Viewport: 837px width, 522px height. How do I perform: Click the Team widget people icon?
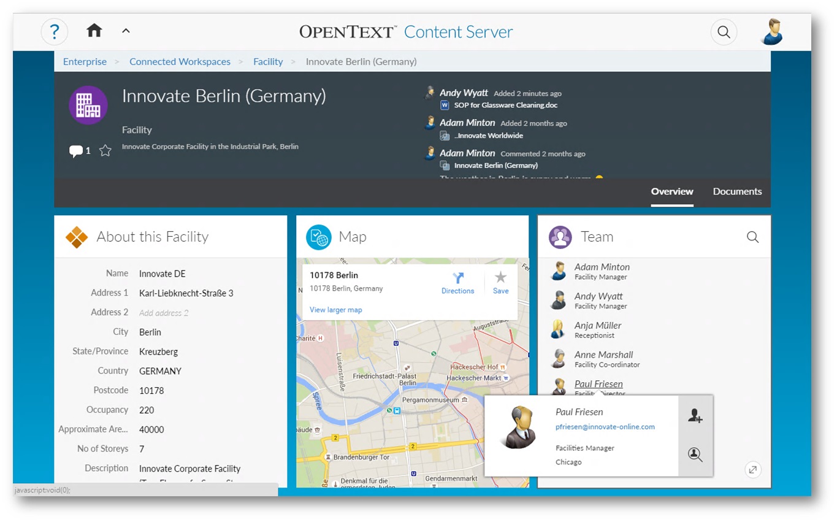point(560,237)
